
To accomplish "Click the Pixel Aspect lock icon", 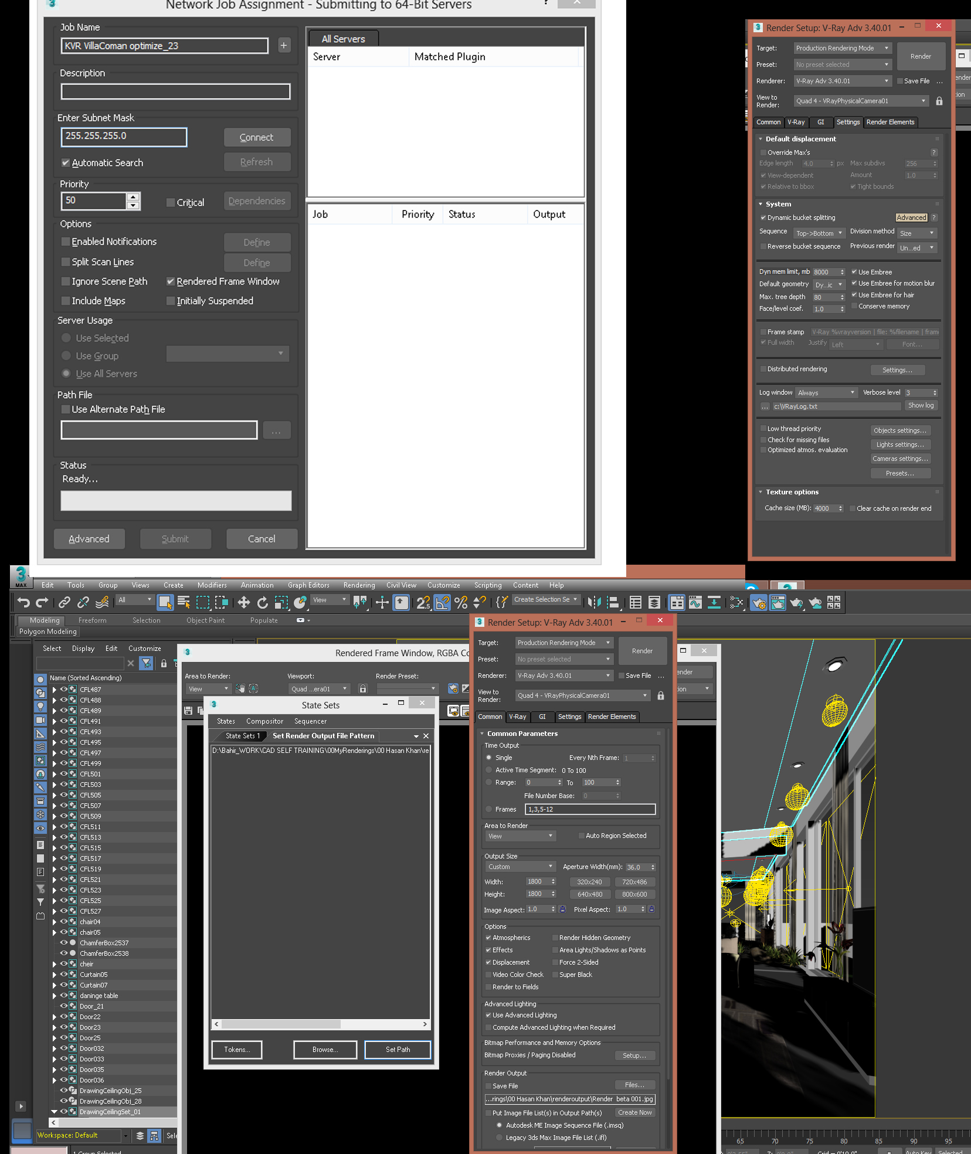I will tap(651, 909).
